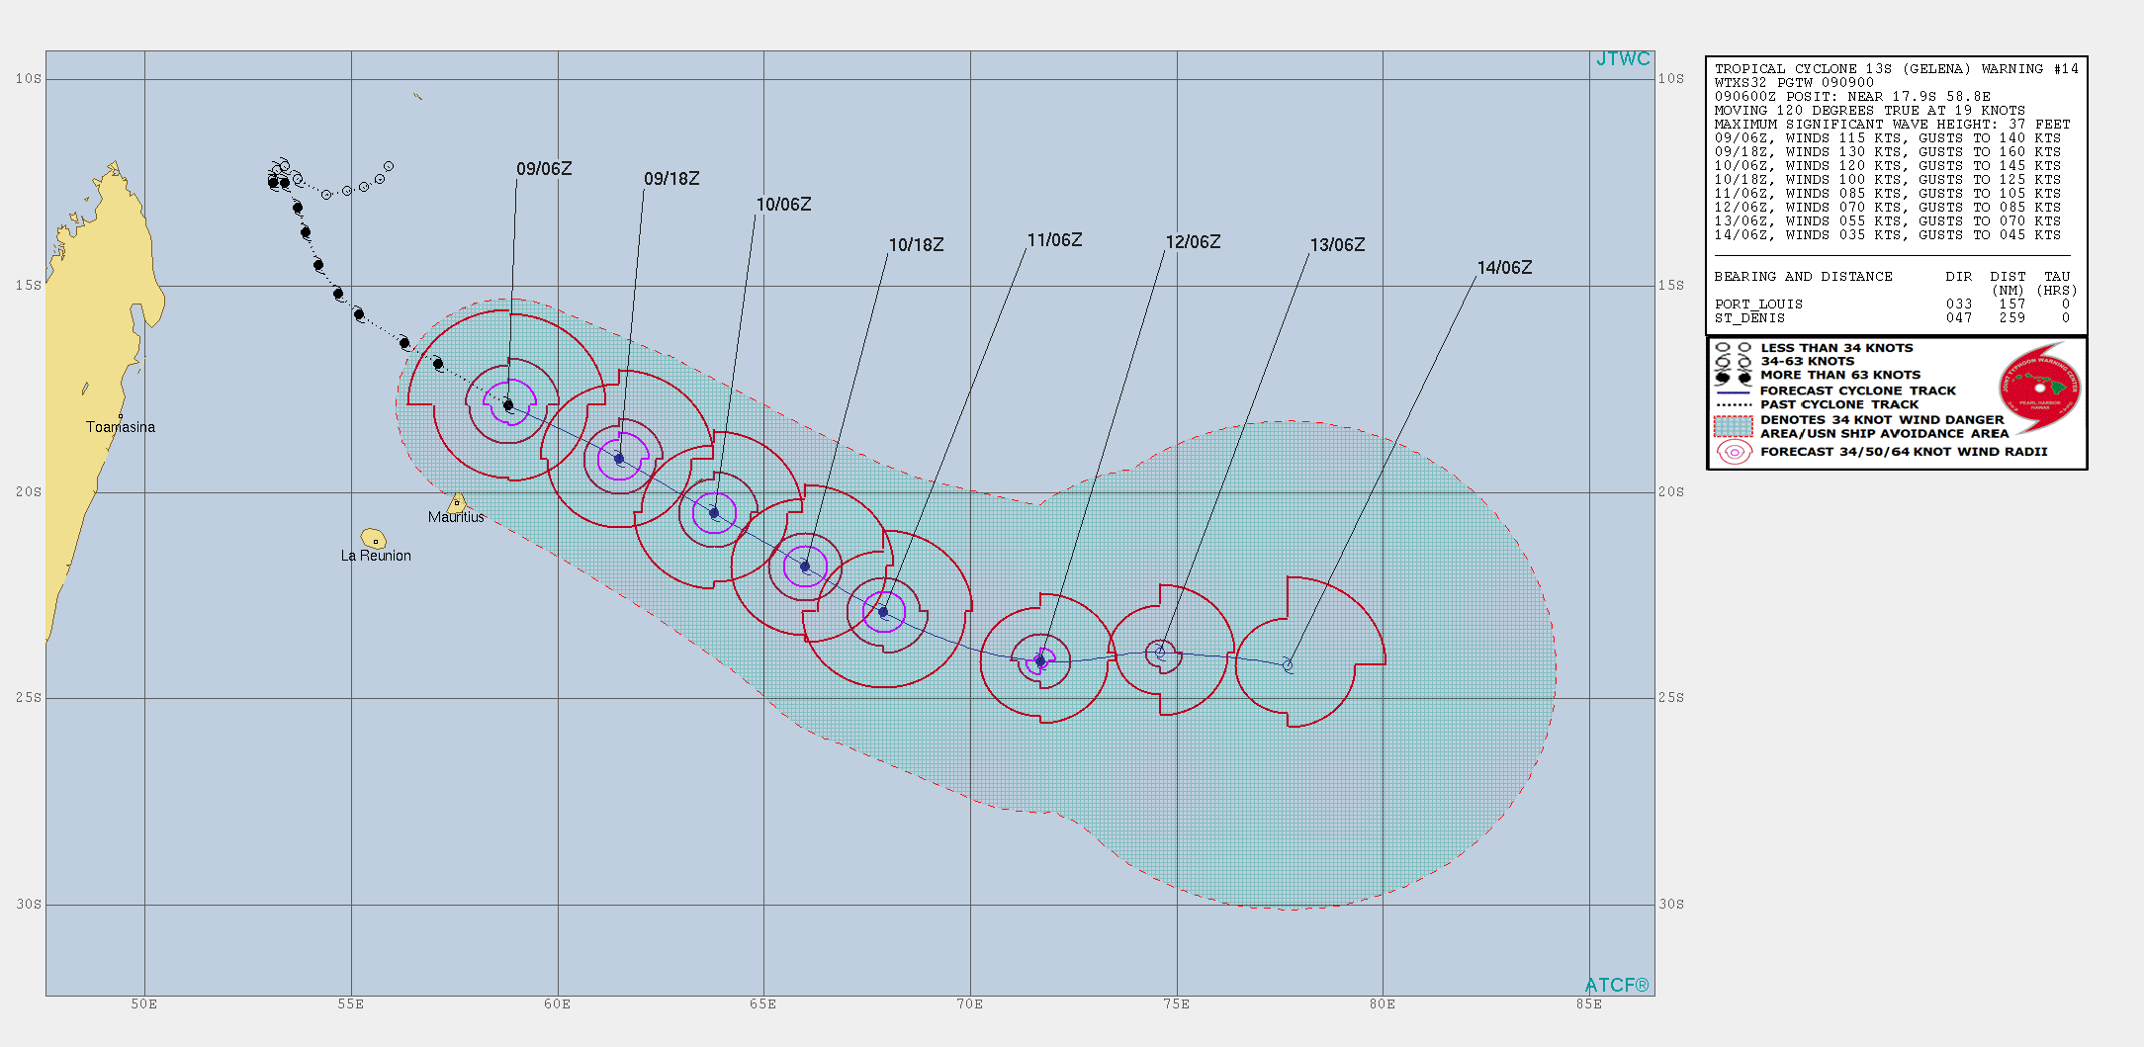Click the La Reunion island on the map
This screenshot has width=2144, height=1047.
click(x=373, y=538)
